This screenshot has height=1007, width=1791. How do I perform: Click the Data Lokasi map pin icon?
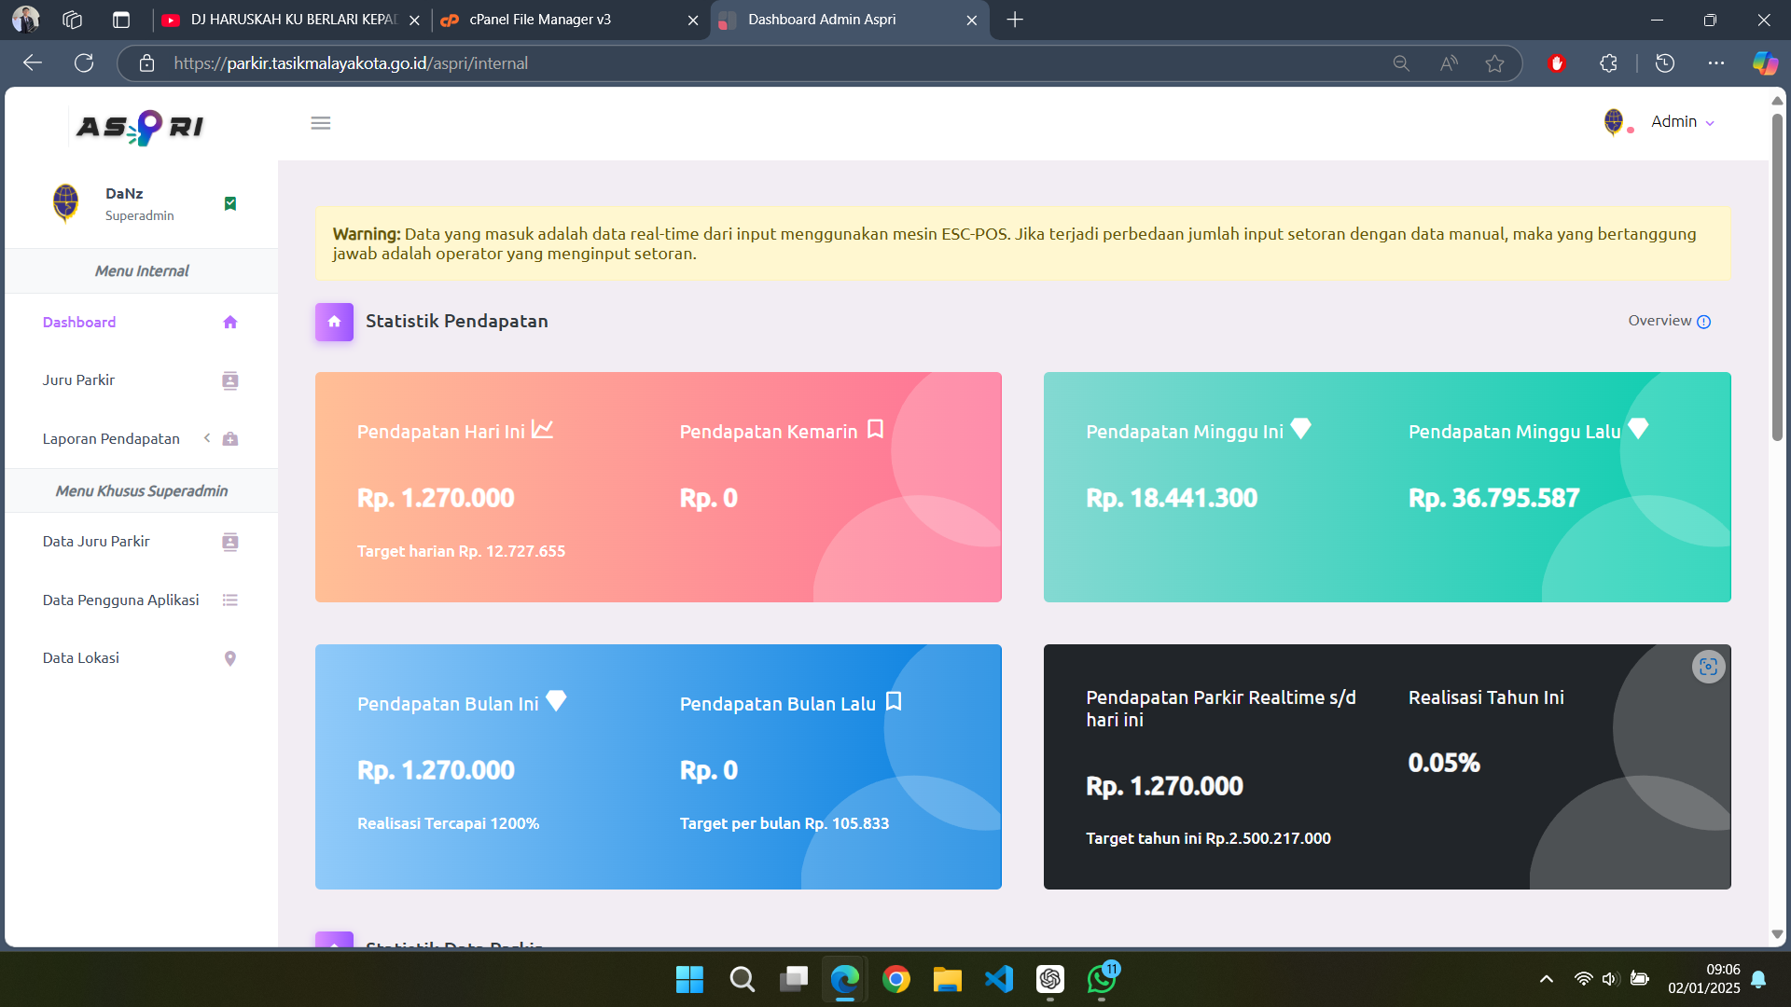click(230, 658)
